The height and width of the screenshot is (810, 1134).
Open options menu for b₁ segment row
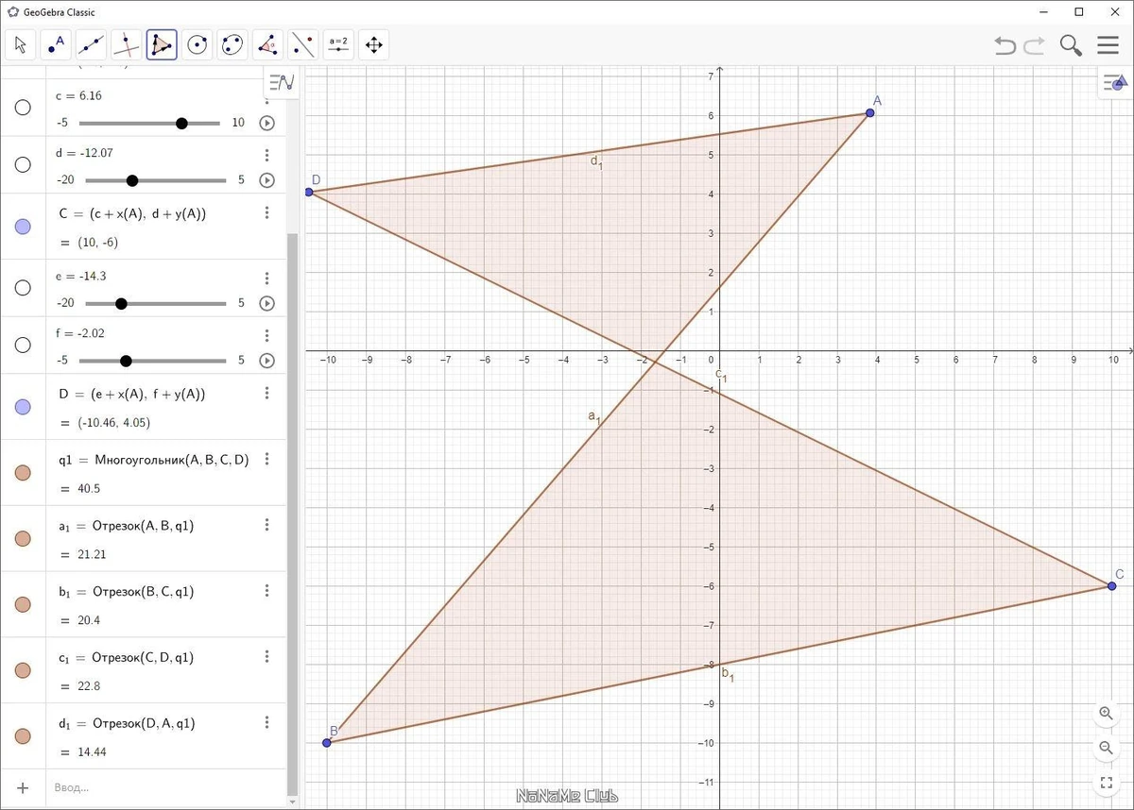click(267, 591)
